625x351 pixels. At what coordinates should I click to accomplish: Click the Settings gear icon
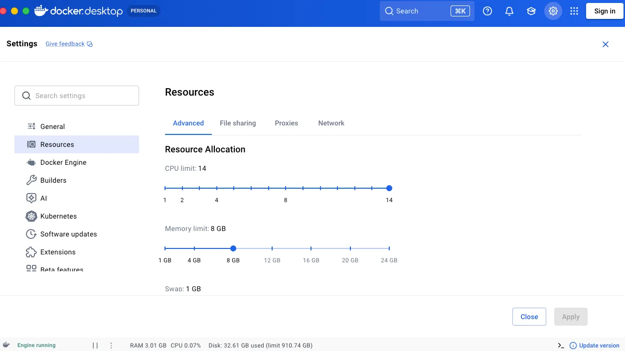553,11
